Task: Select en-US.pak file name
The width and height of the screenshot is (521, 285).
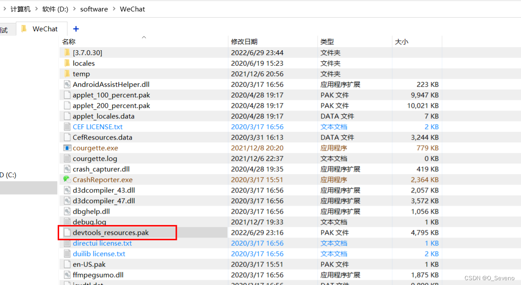Action: click(x=89, y=264)
